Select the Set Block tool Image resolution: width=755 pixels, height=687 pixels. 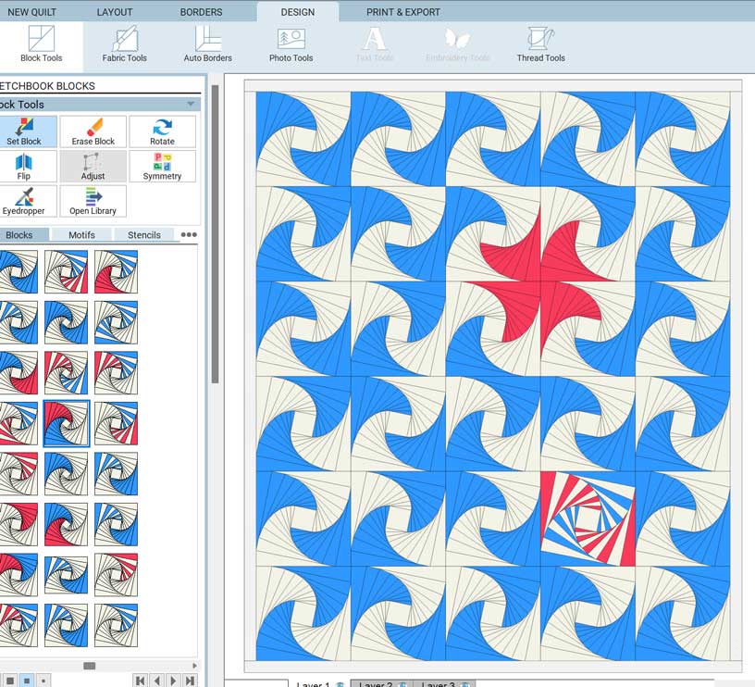click(25, 131)
